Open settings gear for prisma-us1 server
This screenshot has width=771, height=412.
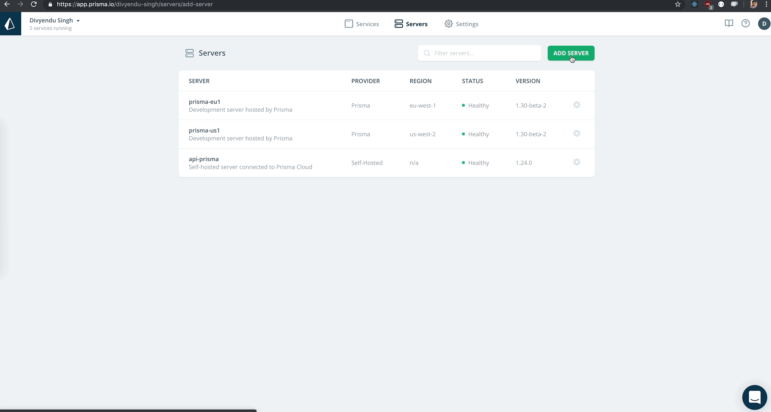tap(576, 133)
